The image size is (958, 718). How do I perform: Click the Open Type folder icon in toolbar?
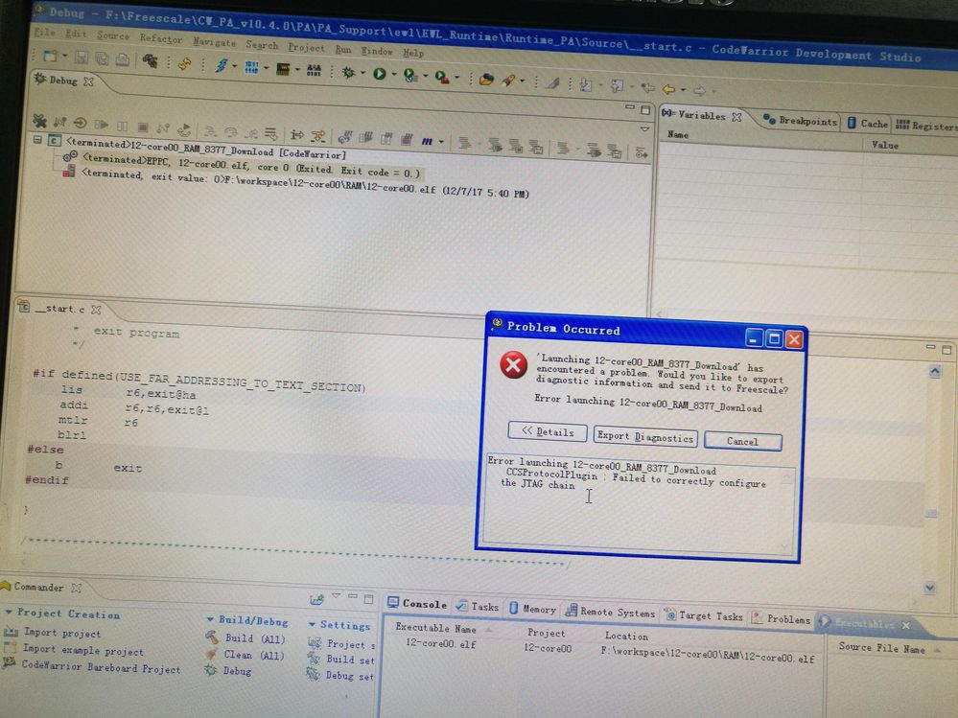(x=486, y=79)
